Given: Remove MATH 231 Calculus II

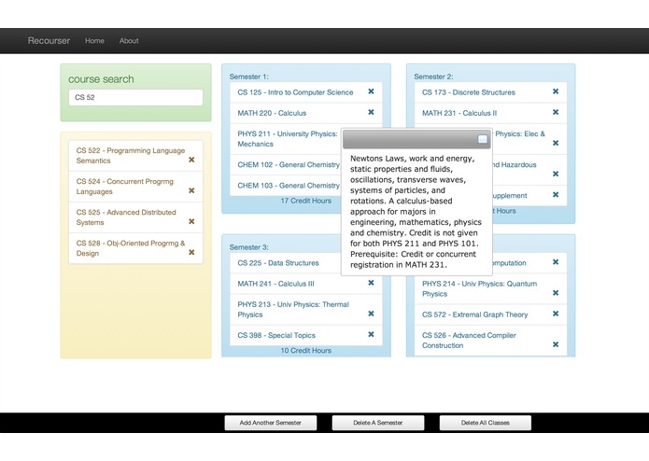Looking at the screenshot, I should tap(556, 112).
